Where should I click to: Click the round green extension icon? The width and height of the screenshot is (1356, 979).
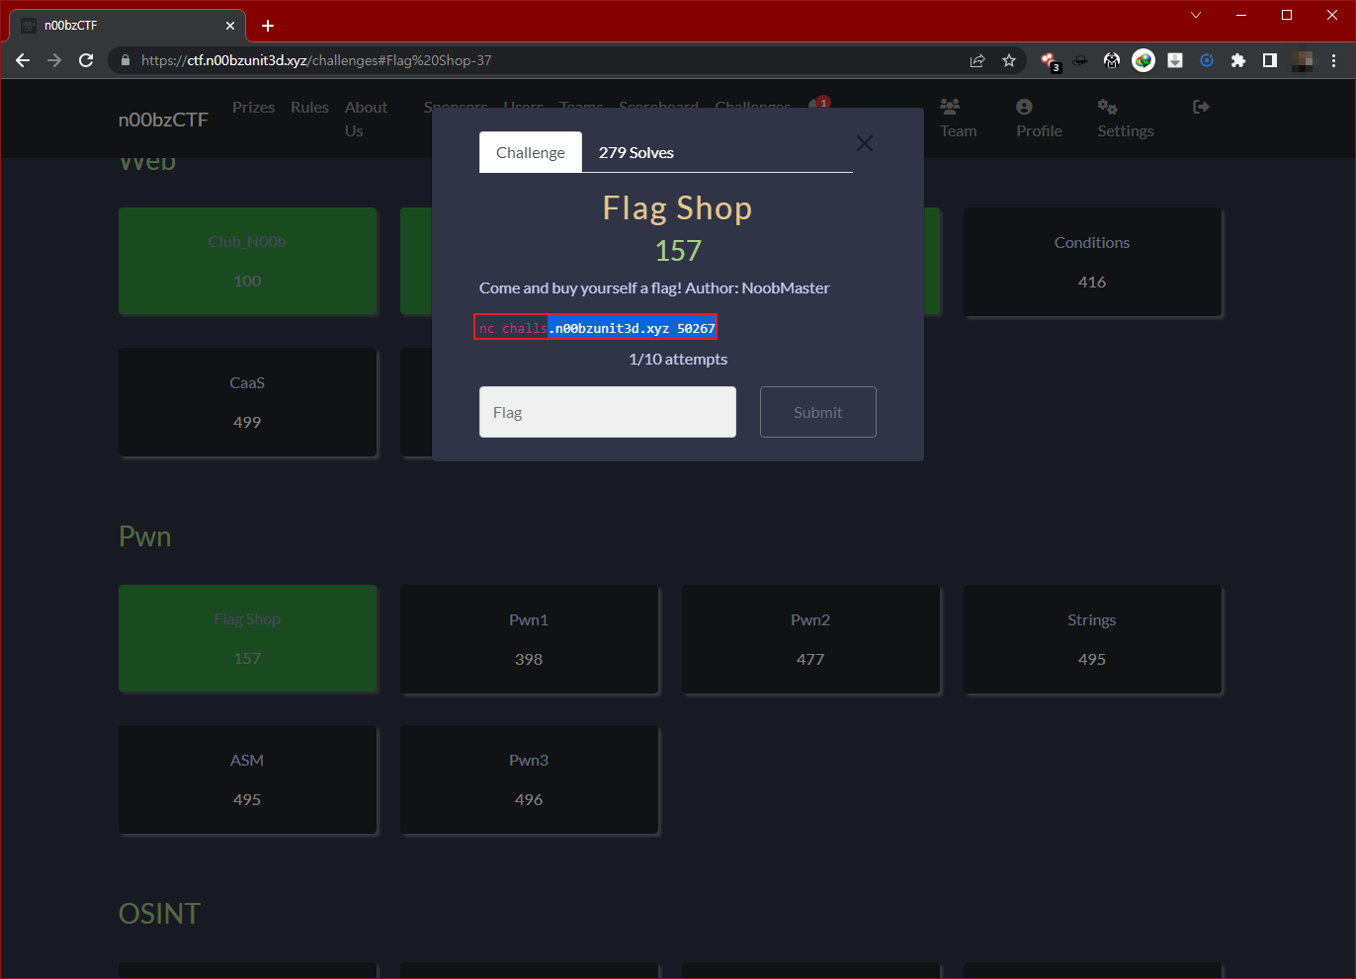[1144, 60]
